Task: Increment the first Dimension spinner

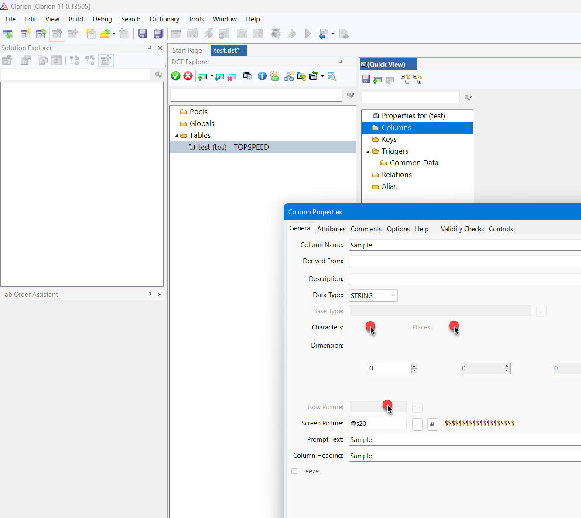Action: [x=414, y=366]
